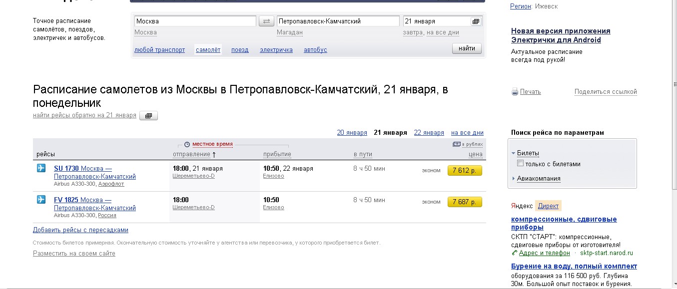The width and height of the screenshot is (677, 289).
Task: Click airplane icon of flight SU 1730
Action: [41, 168]
